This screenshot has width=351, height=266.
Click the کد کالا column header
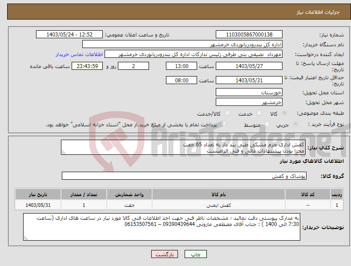[308, 194]
